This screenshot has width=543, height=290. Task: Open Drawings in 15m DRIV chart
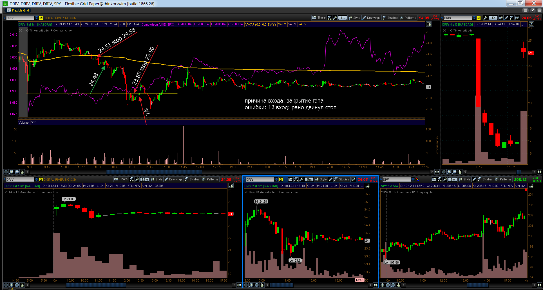click(x=173, y=179)
